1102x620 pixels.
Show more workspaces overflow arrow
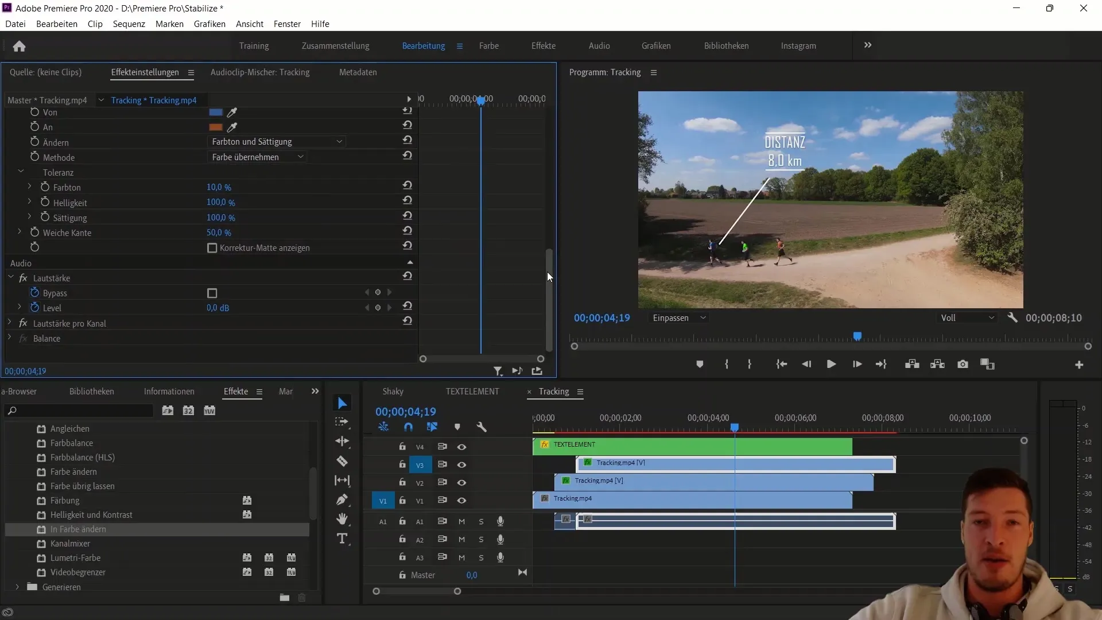click(868, 45)
